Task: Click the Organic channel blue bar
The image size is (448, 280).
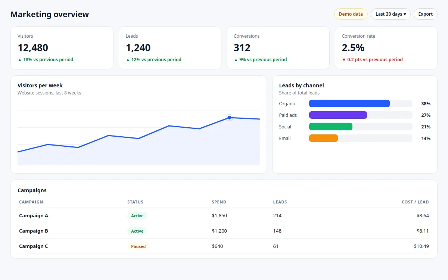Action: 349,103
